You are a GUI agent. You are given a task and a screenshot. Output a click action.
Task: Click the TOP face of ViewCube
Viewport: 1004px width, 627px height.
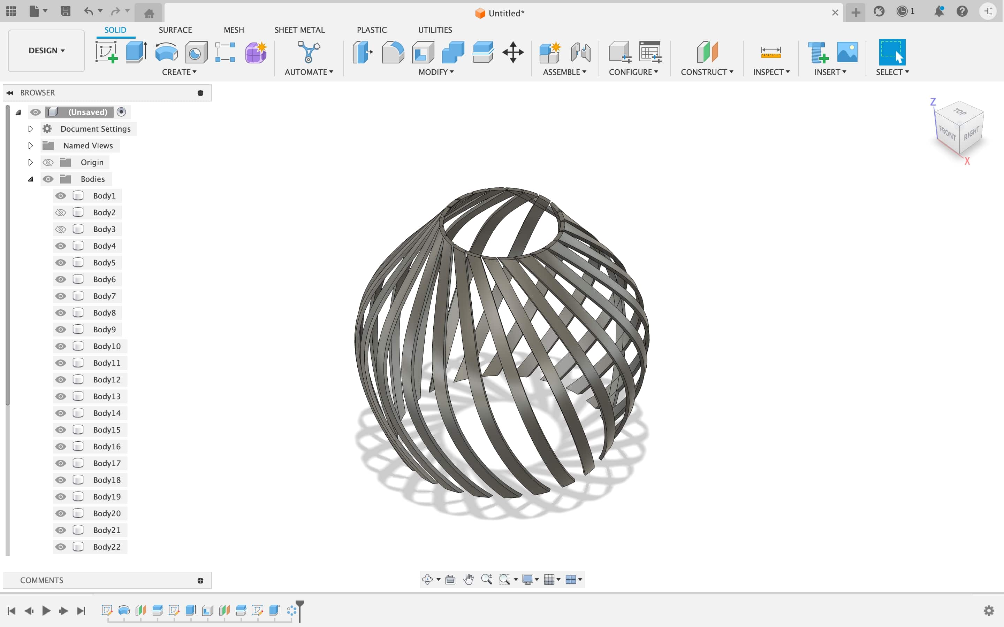960,111
